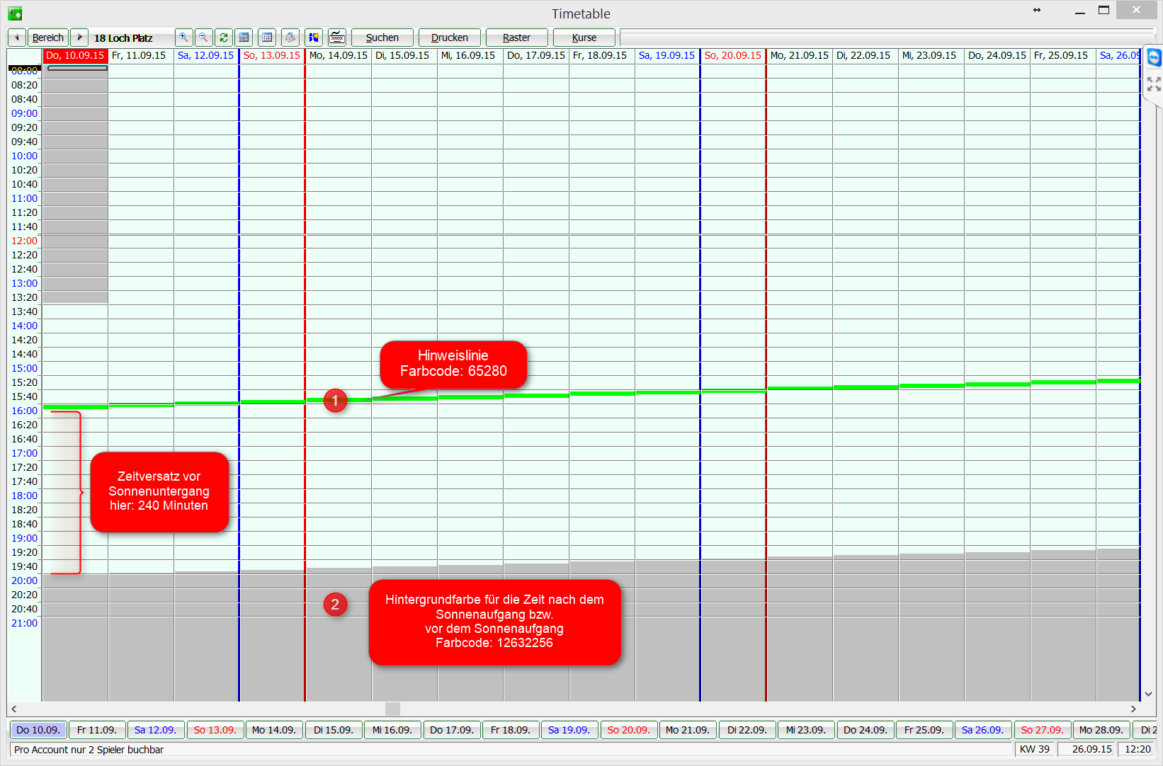Click the zoom out magnifier icon
The height and width of the screenshot is (766, 1163).
[203, 38]
